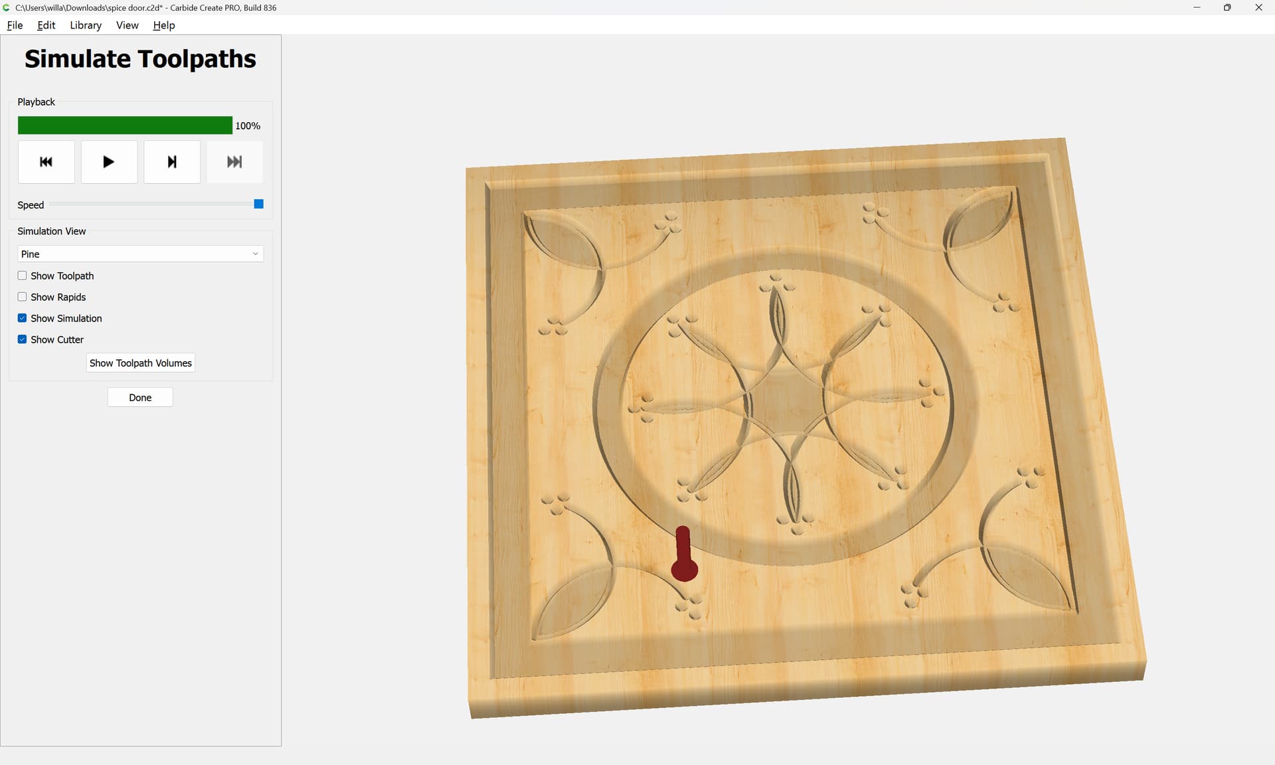Click the blue Speed slider handle
Viewport: 1275px width, 765px height.
(x=259, y=204)
